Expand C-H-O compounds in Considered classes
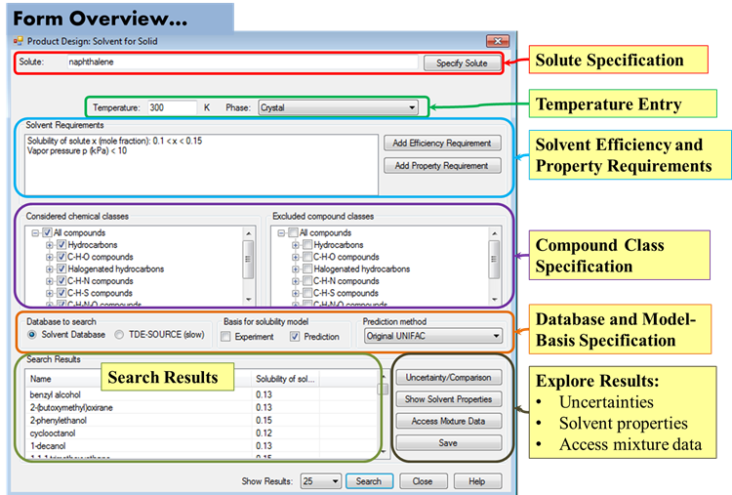732x495 pixels. pos(49,257)
